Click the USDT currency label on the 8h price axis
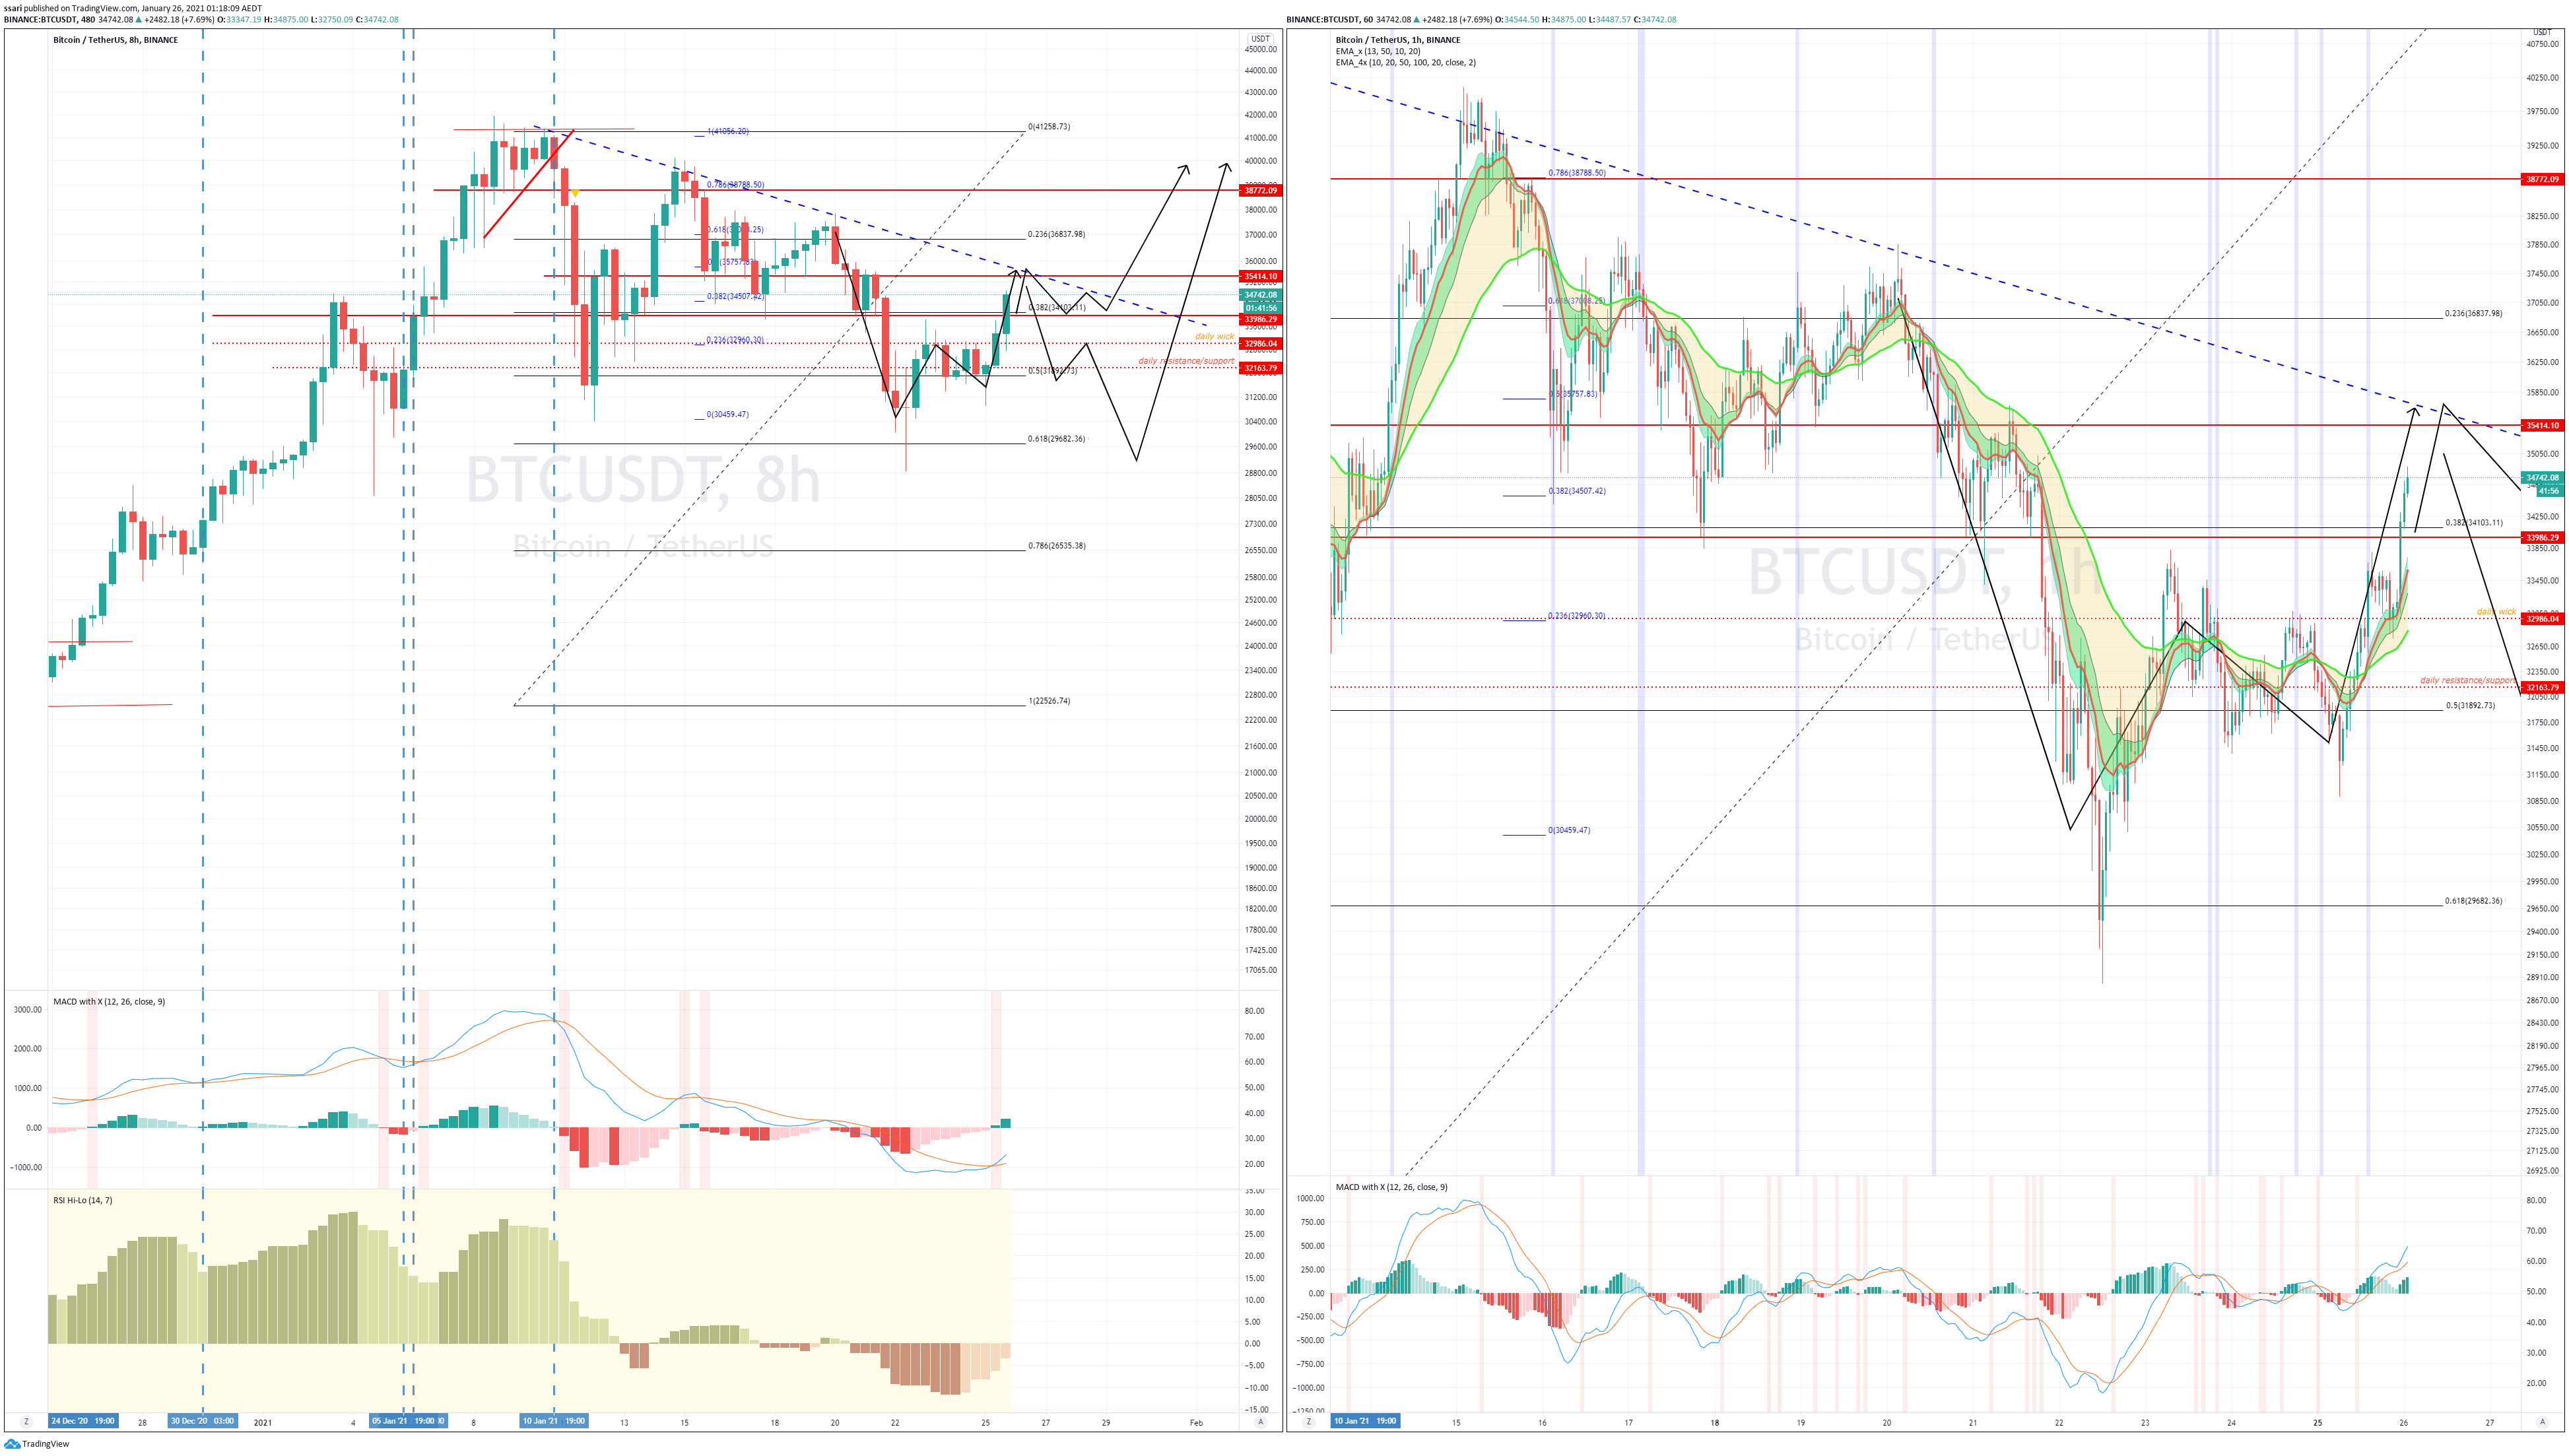2569x1456 pixels. [x=1260, y=39]
